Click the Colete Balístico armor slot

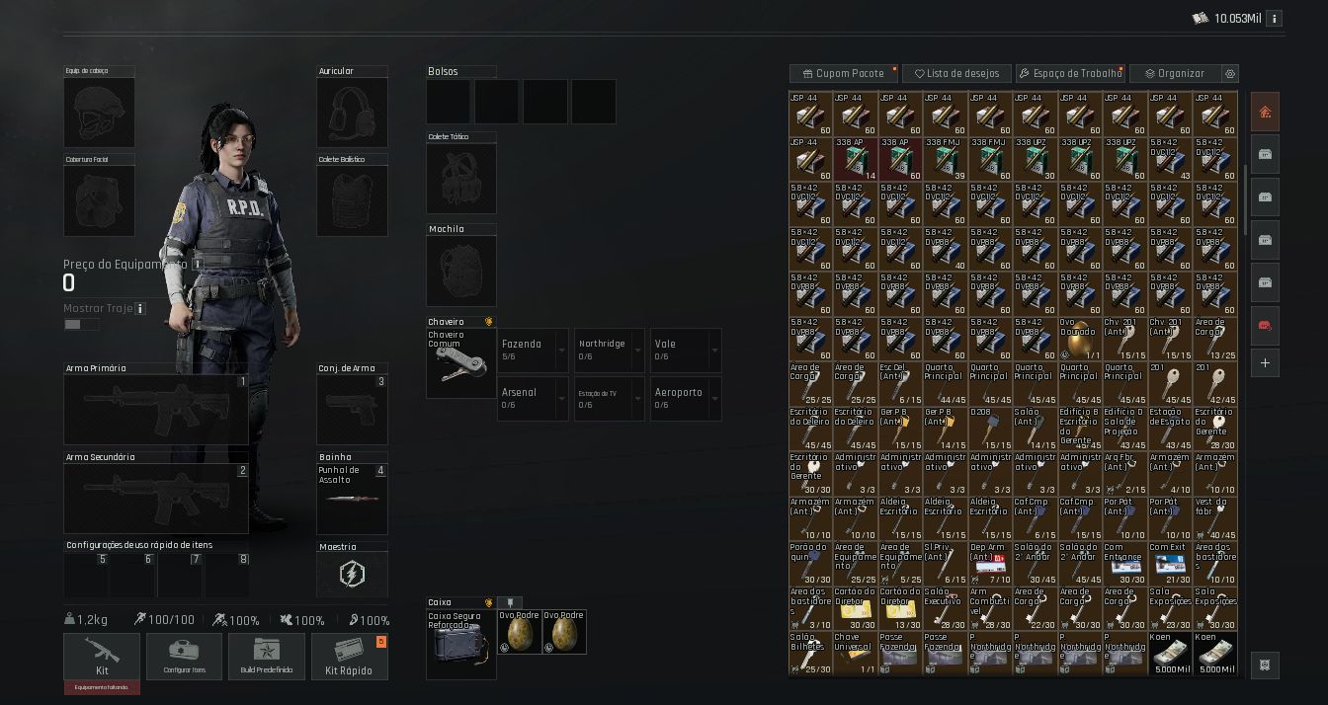tap(353, 200)
